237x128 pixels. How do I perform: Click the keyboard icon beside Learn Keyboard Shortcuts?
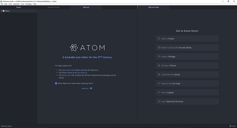coord(159,101)
